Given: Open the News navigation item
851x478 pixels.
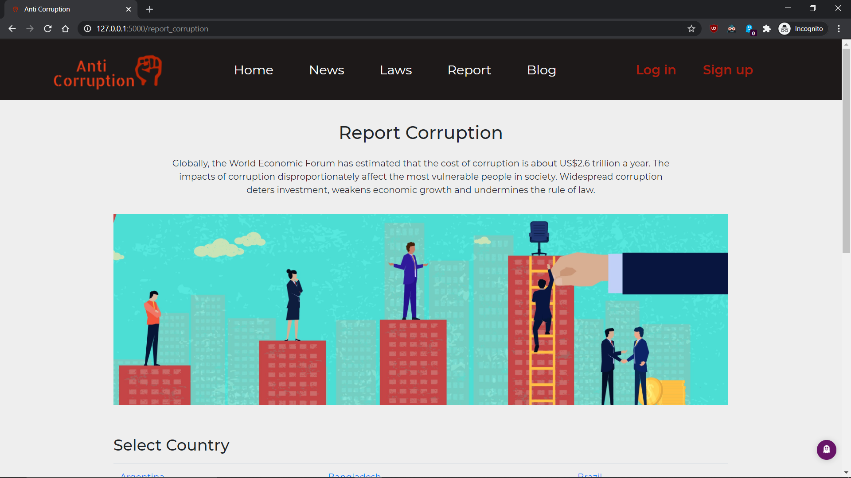Looking at the screenshot, I should click(326, 70).
